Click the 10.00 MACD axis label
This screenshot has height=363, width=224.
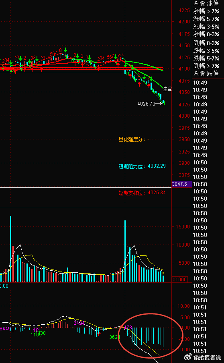(183, 306)
